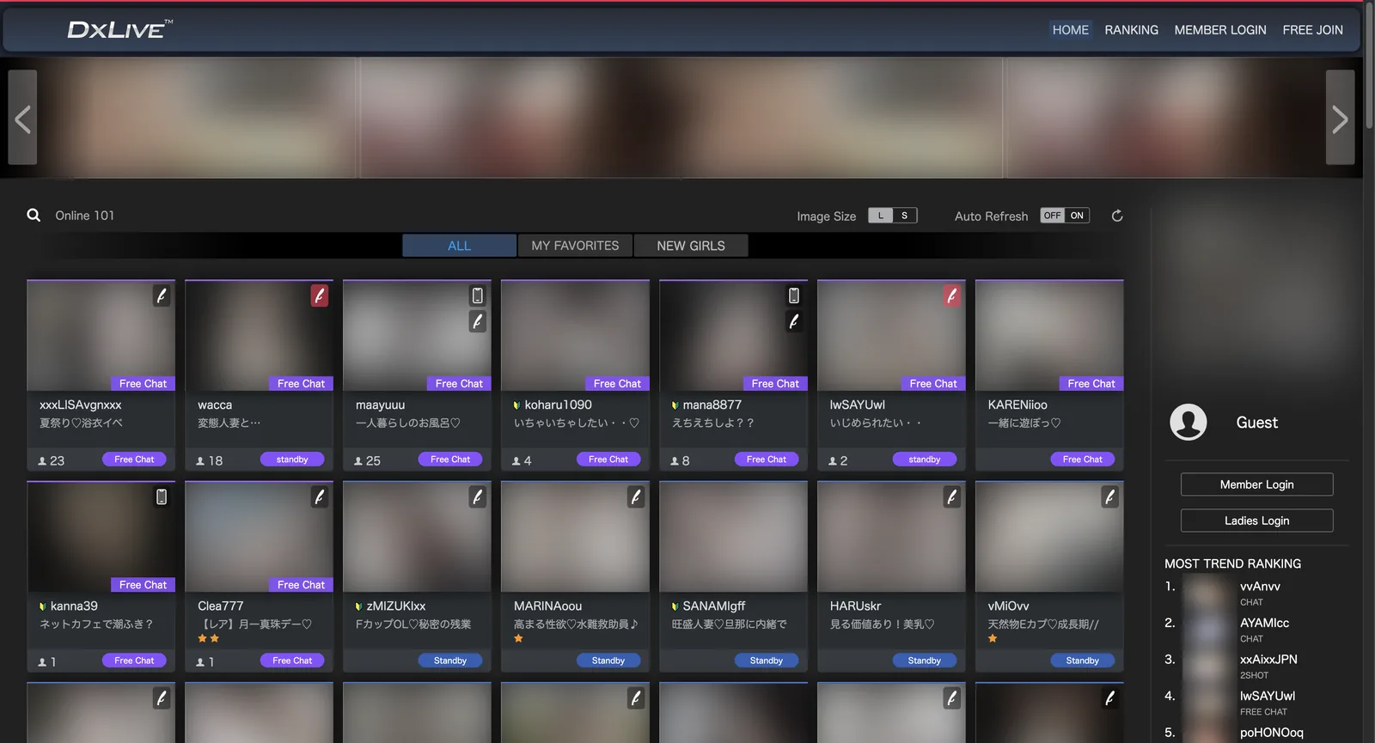The height and width of the screenshot is (743, 1375).
Task: Turn Auto Refresh ON
Action: [x=1077, y=216]
